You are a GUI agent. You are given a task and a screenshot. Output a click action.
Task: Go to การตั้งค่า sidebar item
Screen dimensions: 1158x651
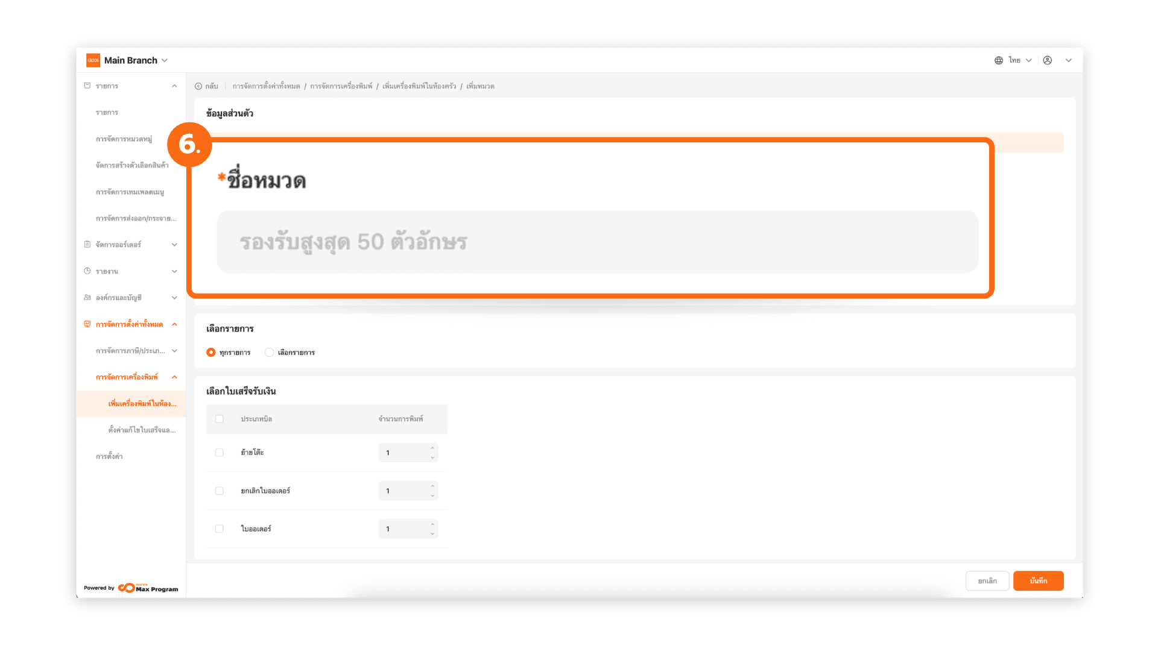click(x=109, y=456)
